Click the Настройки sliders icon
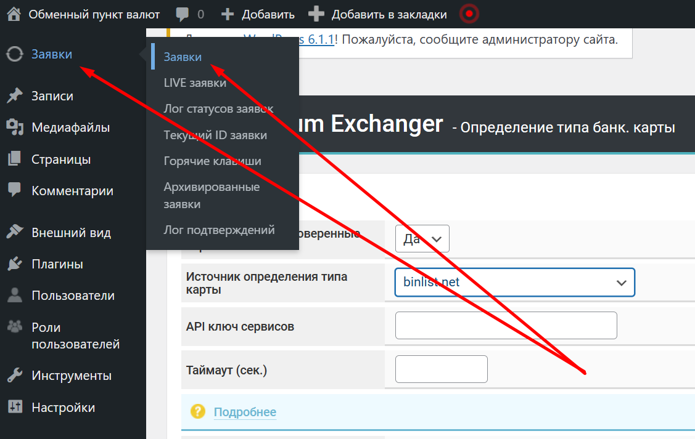This screenshot has width=695, height=439. 14,407
